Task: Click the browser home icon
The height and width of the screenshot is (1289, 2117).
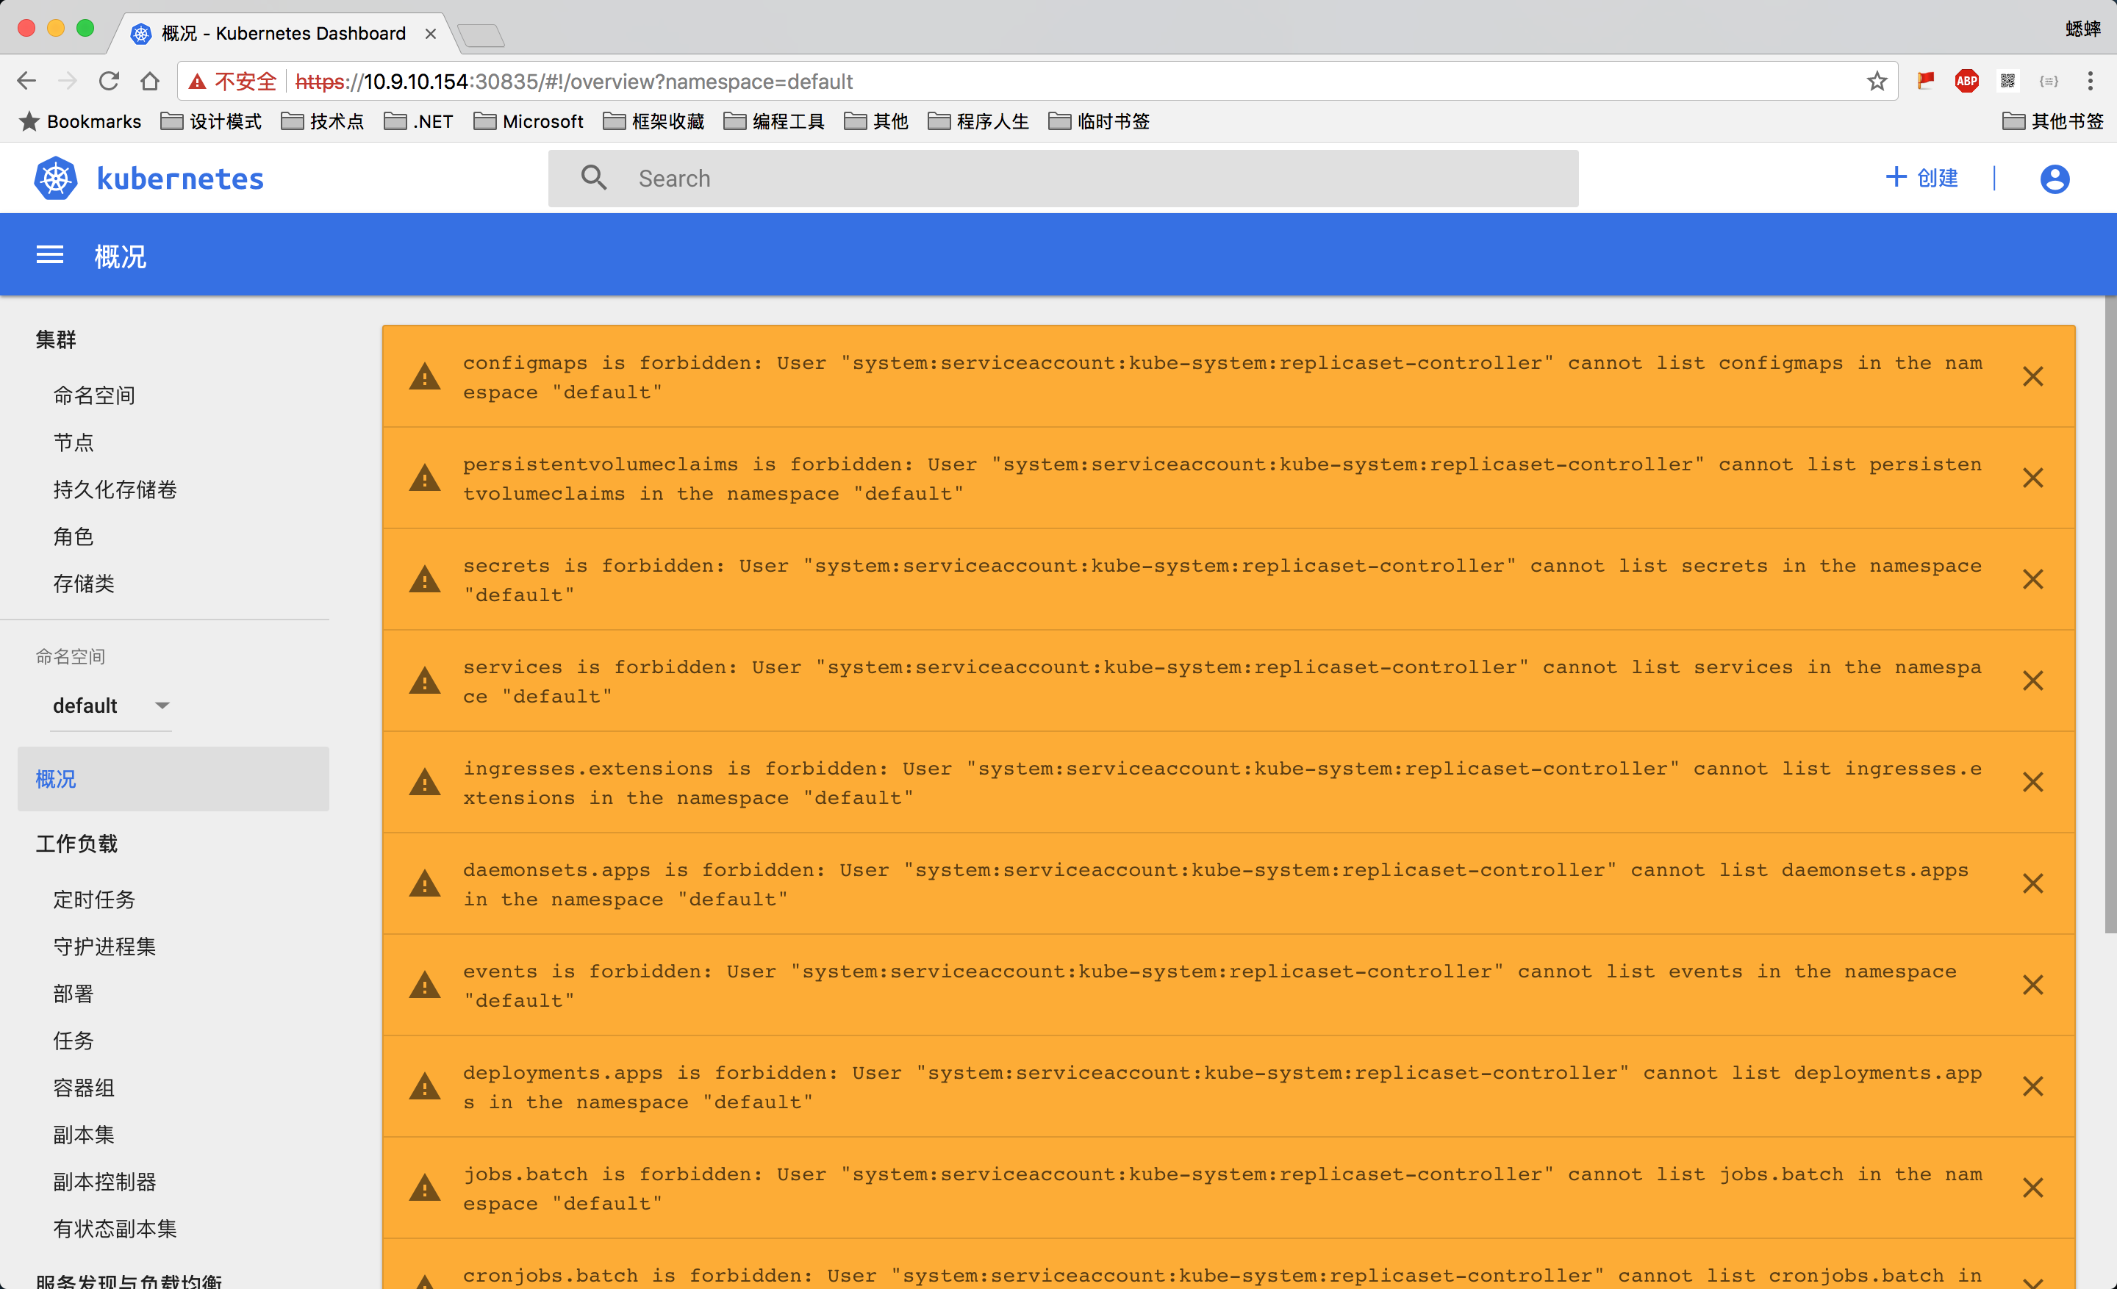Action: [x=151, y=82]
